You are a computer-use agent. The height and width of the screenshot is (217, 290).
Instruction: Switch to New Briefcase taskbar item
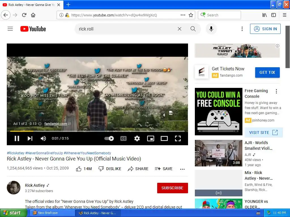click(x=52, y=213)
